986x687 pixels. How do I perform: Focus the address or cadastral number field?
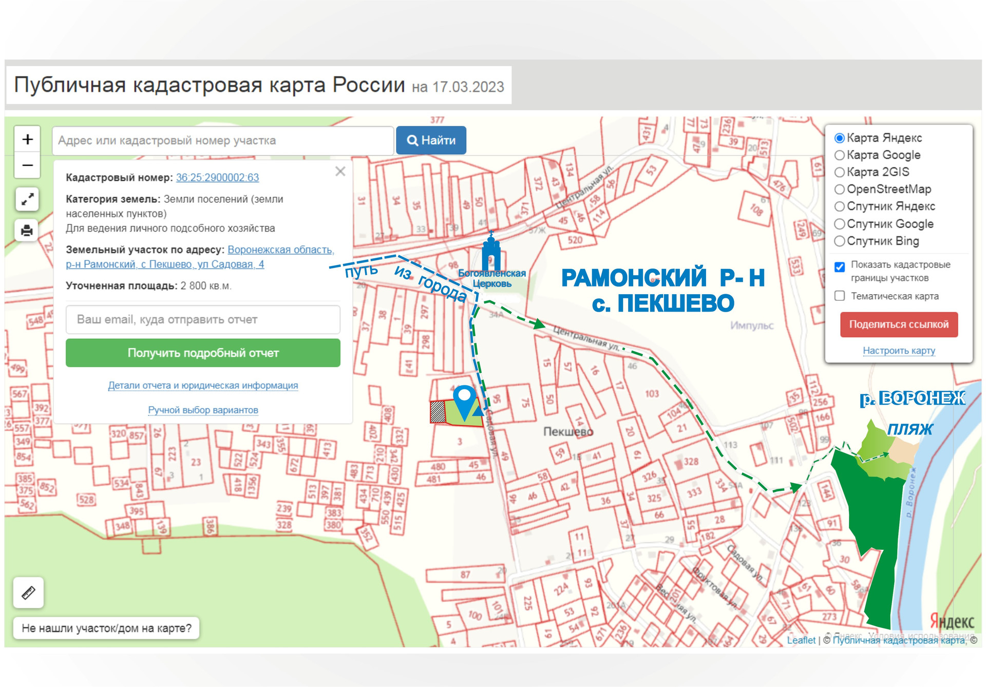[x=223, y=140]
